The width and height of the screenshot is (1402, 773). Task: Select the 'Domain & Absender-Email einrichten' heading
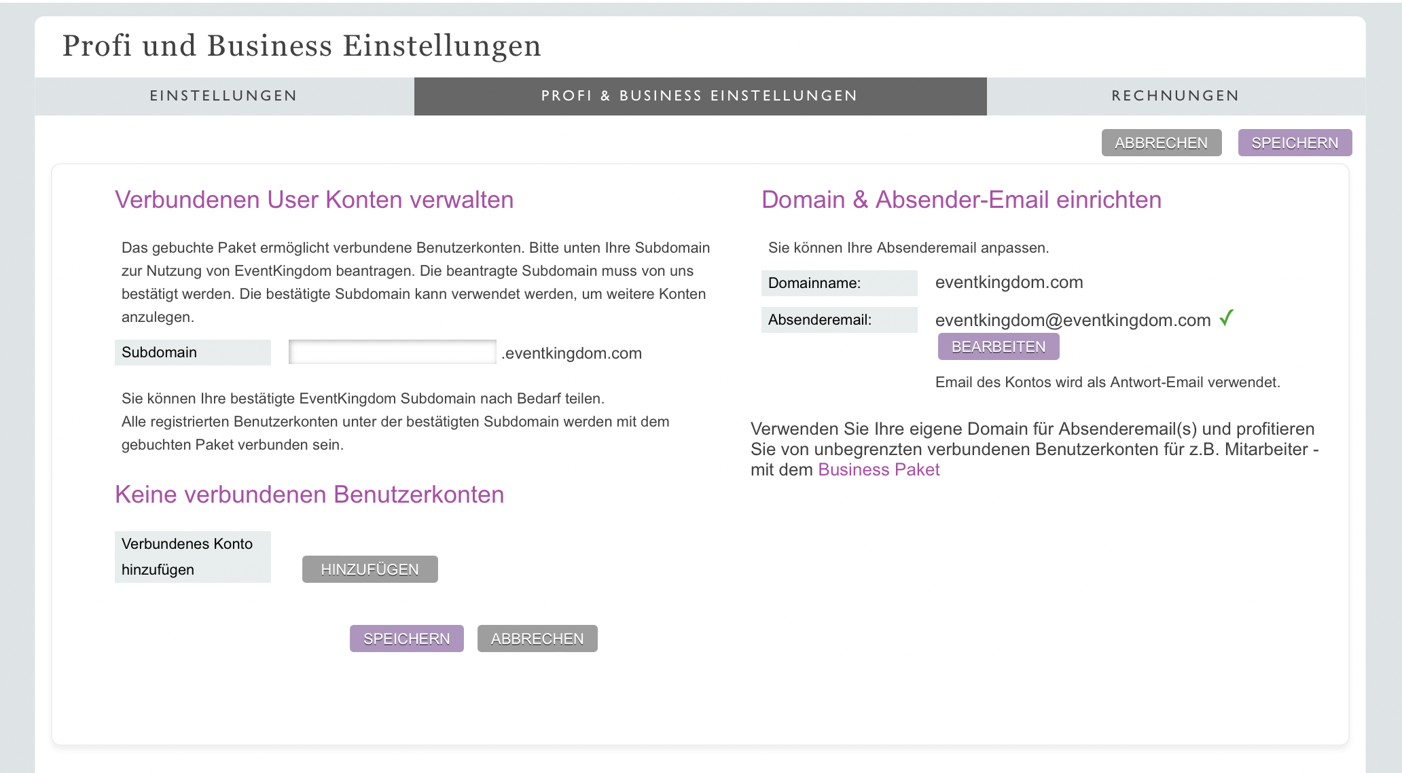(961, 200)
